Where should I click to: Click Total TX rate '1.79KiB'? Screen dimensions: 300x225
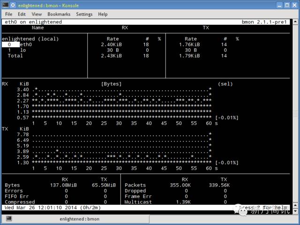(189, 56)
